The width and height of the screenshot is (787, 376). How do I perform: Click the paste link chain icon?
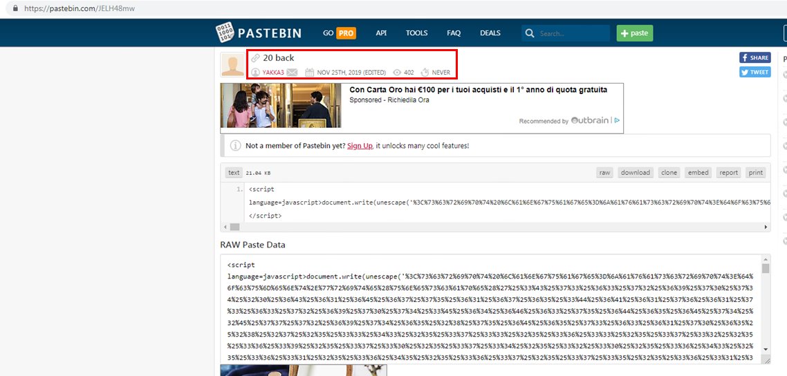[x=255, y=58]
